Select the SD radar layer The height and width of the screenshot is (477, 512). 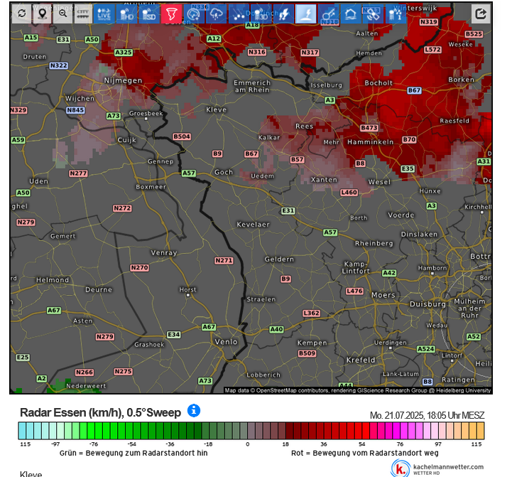[149, 14]
